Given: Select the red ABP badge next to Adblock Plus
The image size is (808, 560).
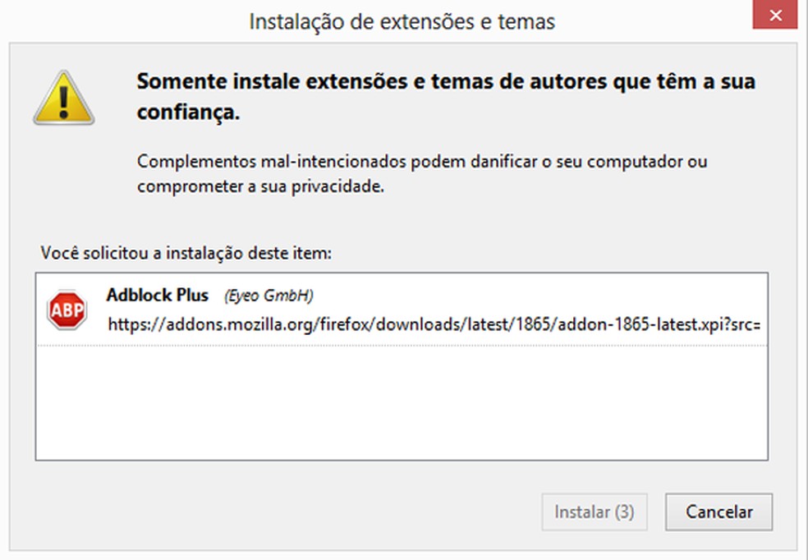Looking at the screenshot, I should click(x=66, y=310).
